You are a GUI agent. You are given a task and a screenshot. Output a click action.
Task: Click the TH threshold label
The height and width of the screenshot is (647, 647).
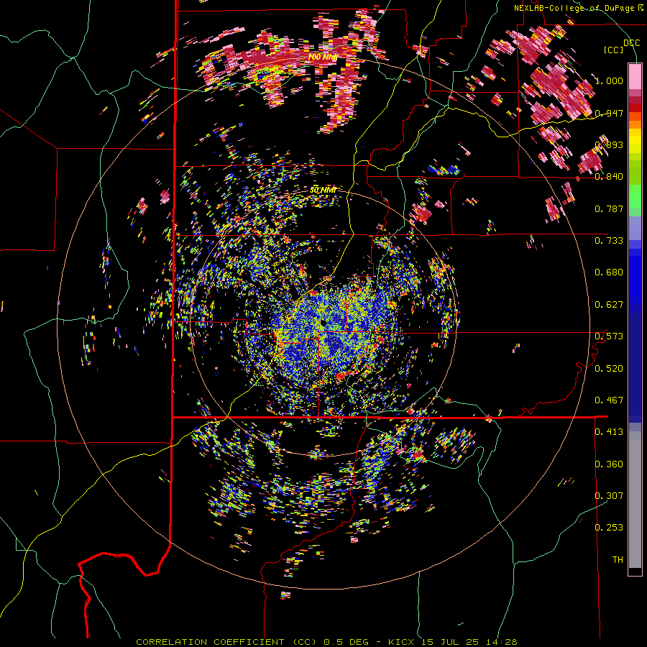(x=618, y=560)
